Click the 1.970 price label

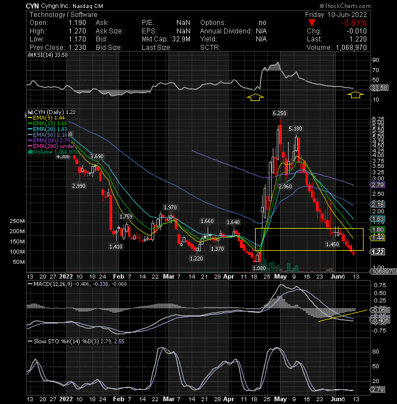pyautogui.click(x=170, y=208)
